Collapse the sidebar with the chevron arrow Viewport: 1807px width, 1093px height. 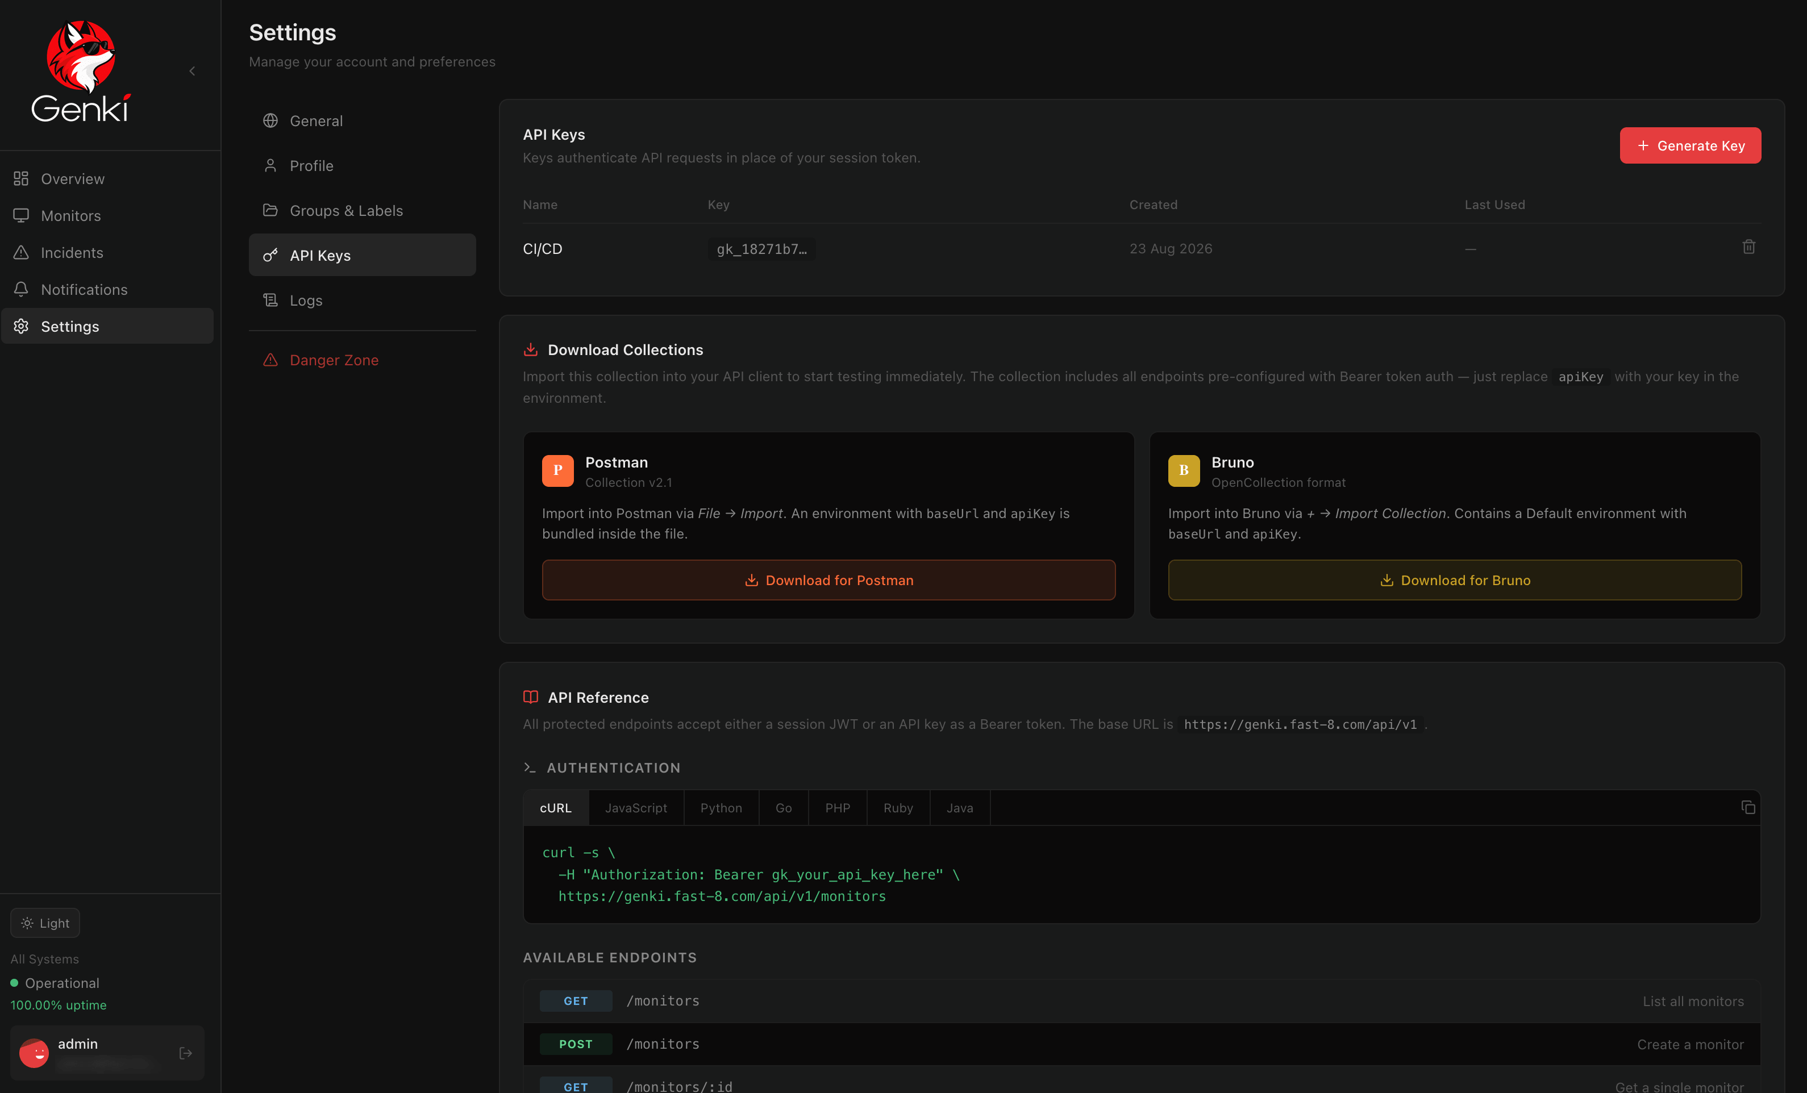[x=192, y=71]
